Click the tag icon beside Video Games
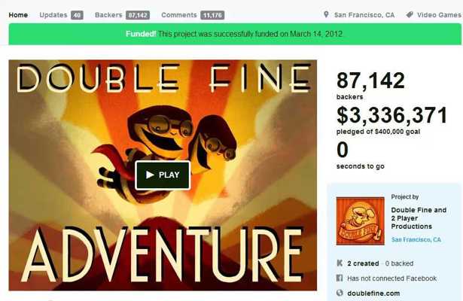The height and width of the screenshot is (301, 463). [410, 14]
